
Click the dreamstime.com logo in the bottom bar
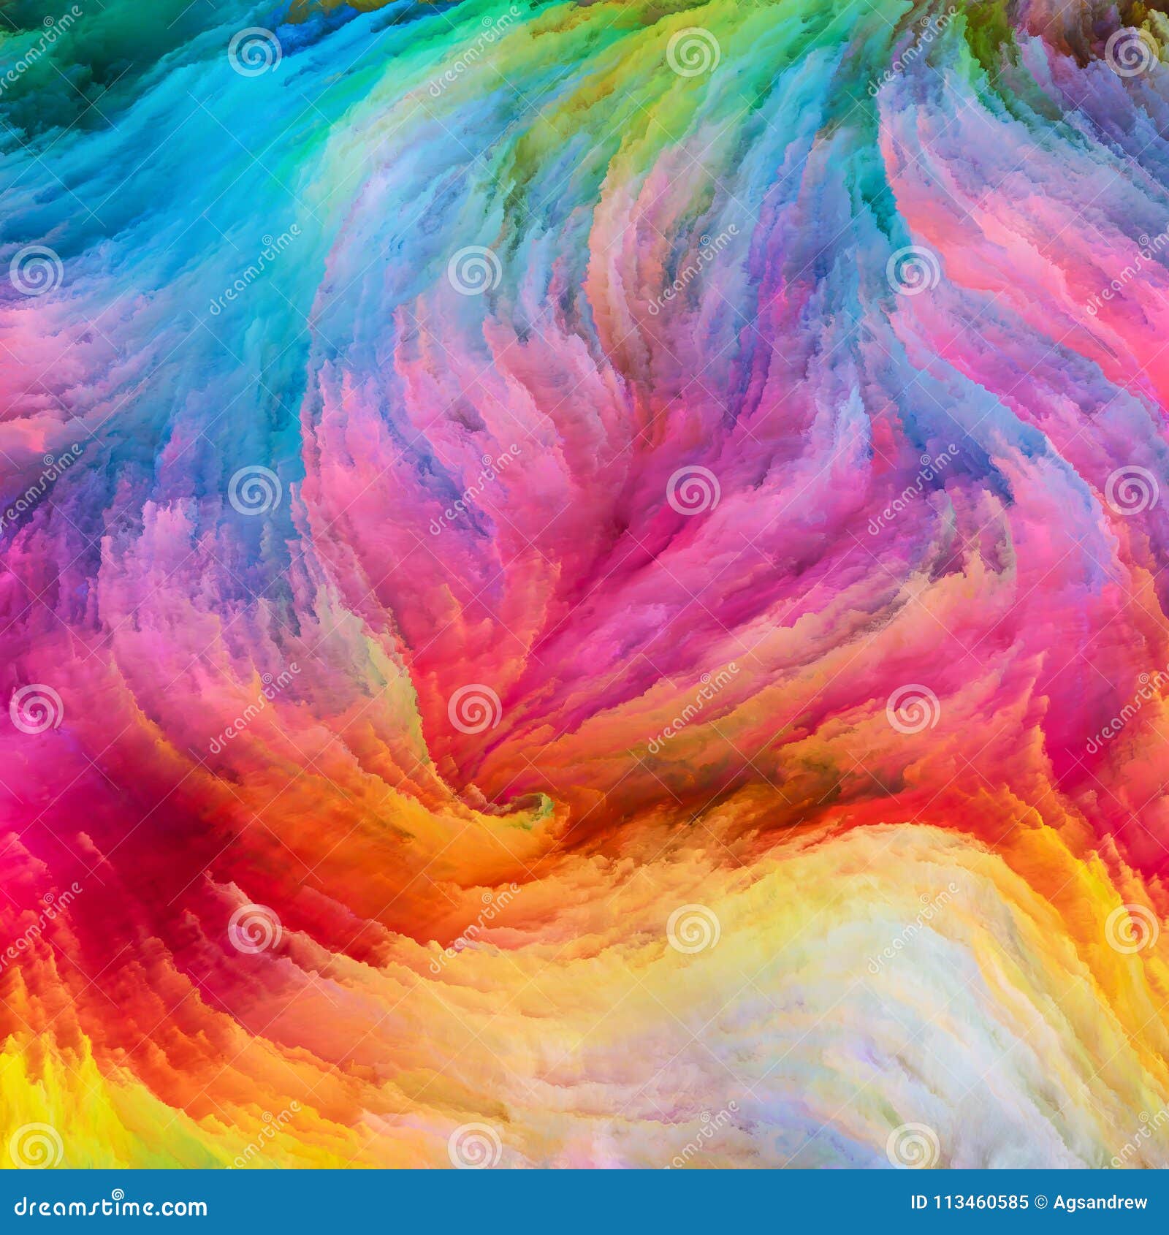tap(110, 1207)
